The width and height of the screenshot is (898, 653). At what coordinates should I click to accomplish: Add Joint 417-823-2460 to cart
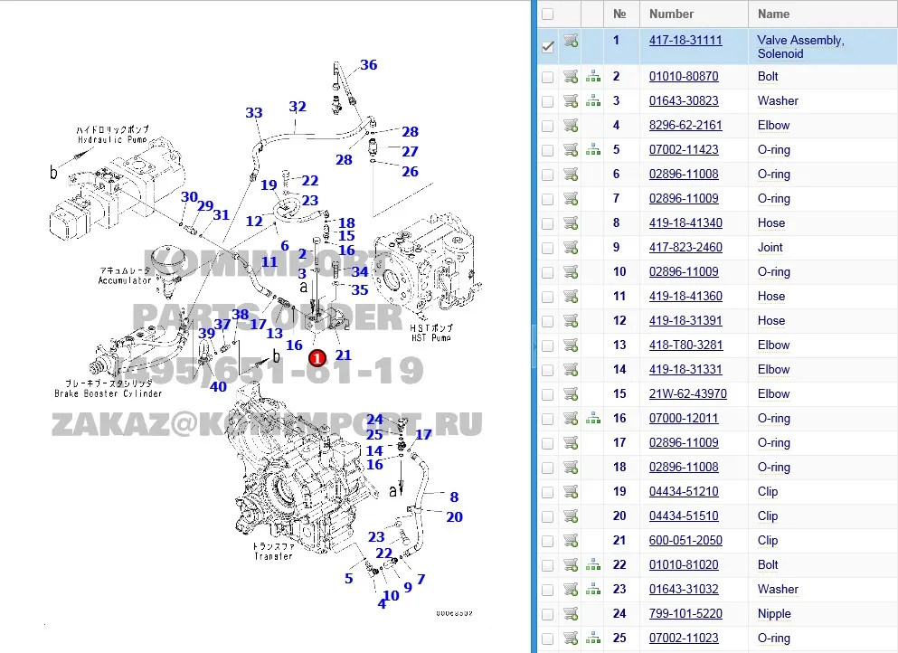[571, 248]
